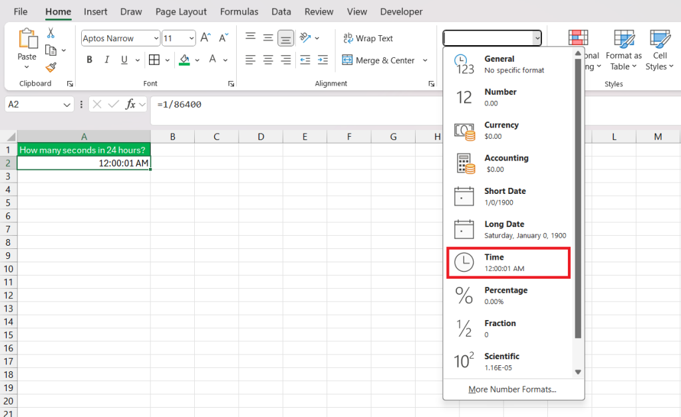681x417 pixels.
Task: Click the Cut scissors icon
Action: pos(51,33)
